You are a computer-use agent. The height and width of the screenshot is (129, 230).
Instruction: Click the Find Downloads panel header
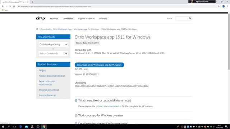coord(53,37)
